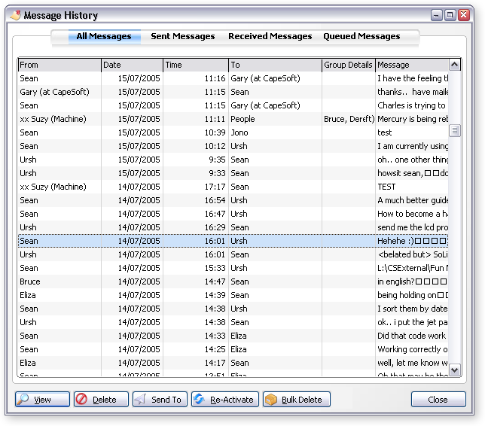
Task: Click the magnifier icon on View button
Action: click(x=24, y=400)
